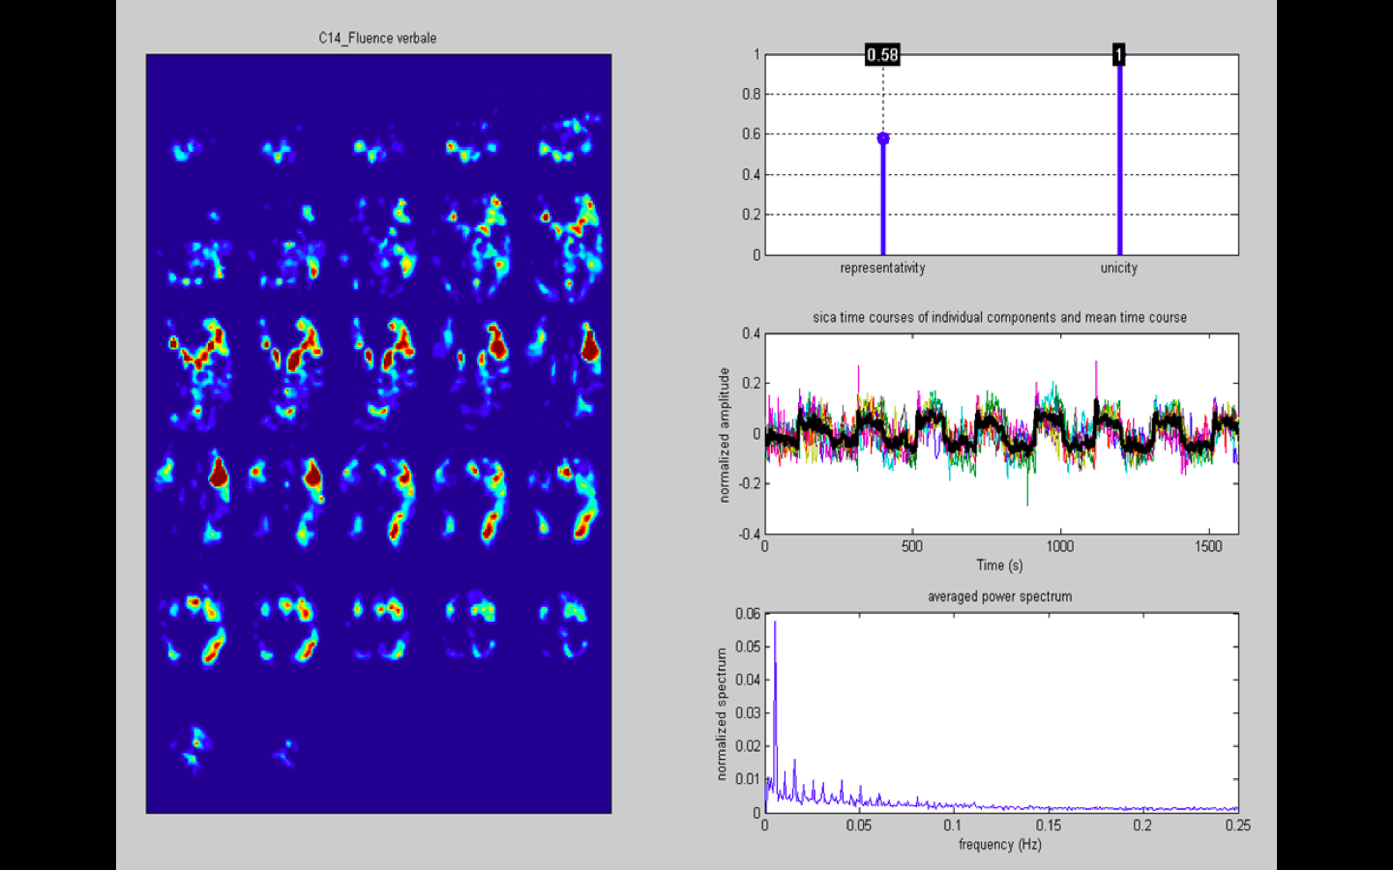1393x870 pixels.
Task: Click the first slice in the bottom row
Action: point(194,747)
